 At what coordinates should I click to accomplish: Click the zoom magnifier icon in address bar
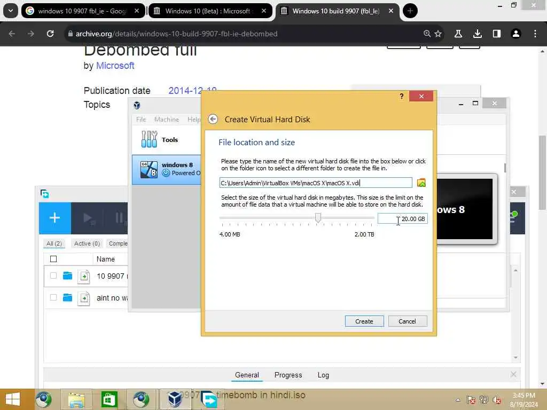(x=427, y=34)
